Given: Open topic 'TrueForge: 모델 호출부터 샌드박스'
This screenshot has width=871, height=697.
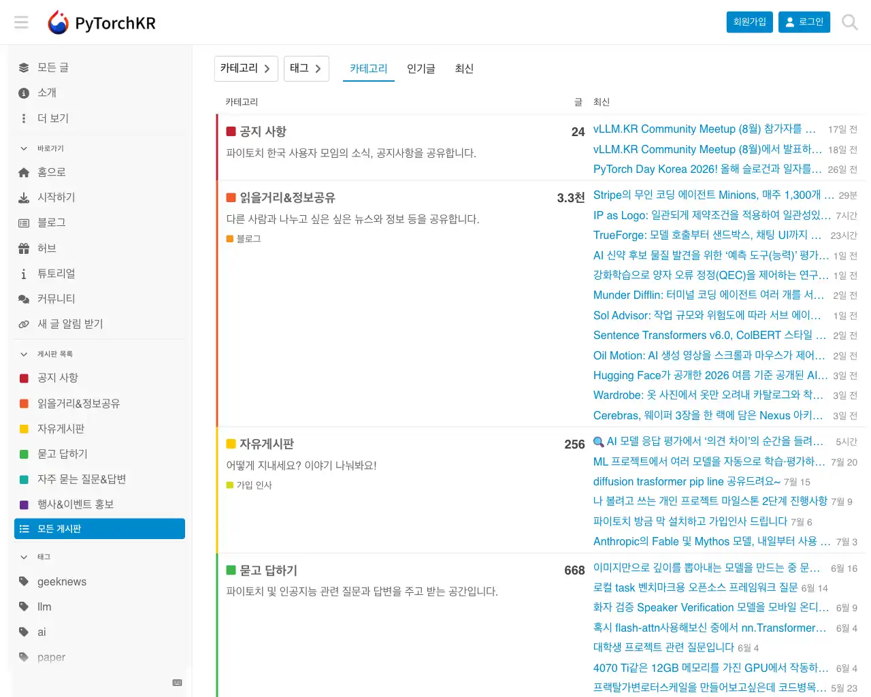Looking at the screenshot, I should 708,235.
